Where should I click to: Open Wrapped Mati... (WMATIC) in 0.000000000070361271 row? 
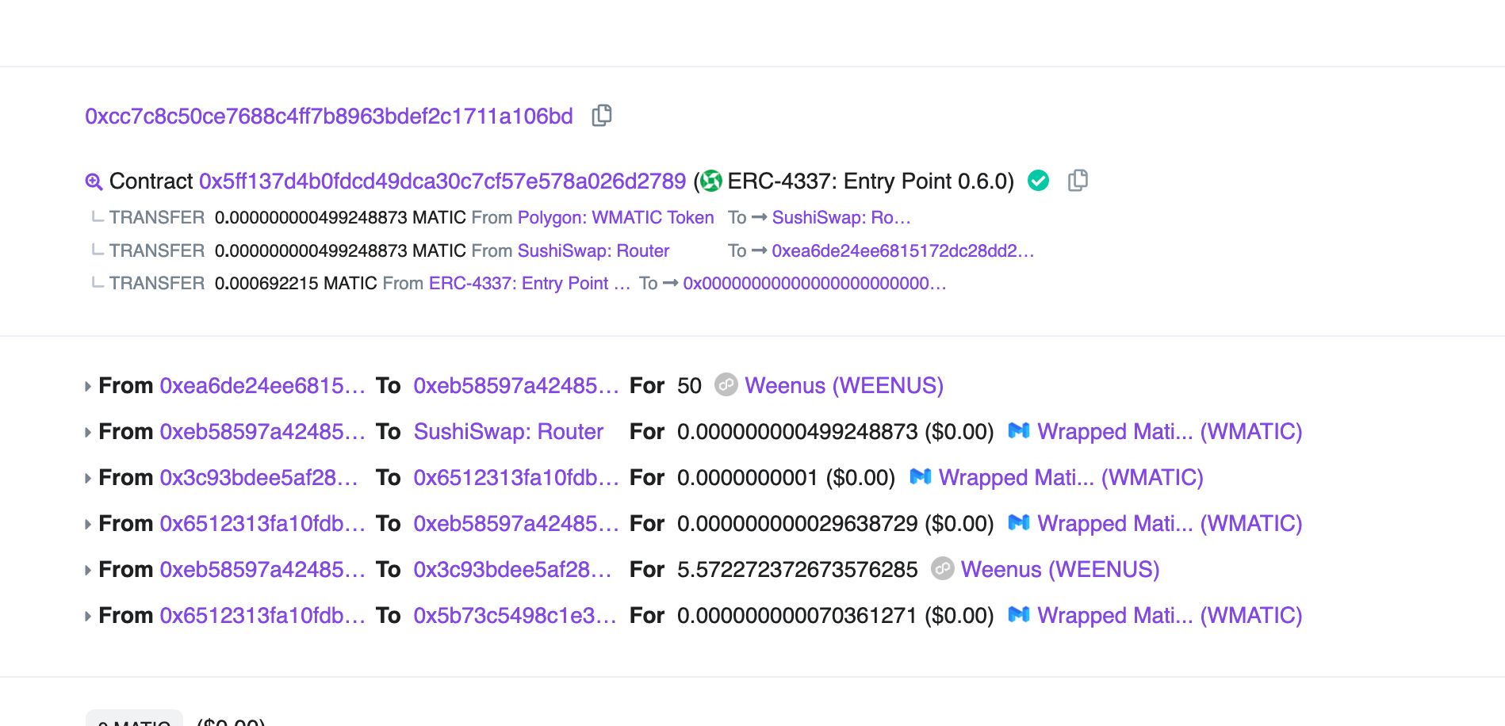(1170, 615)
